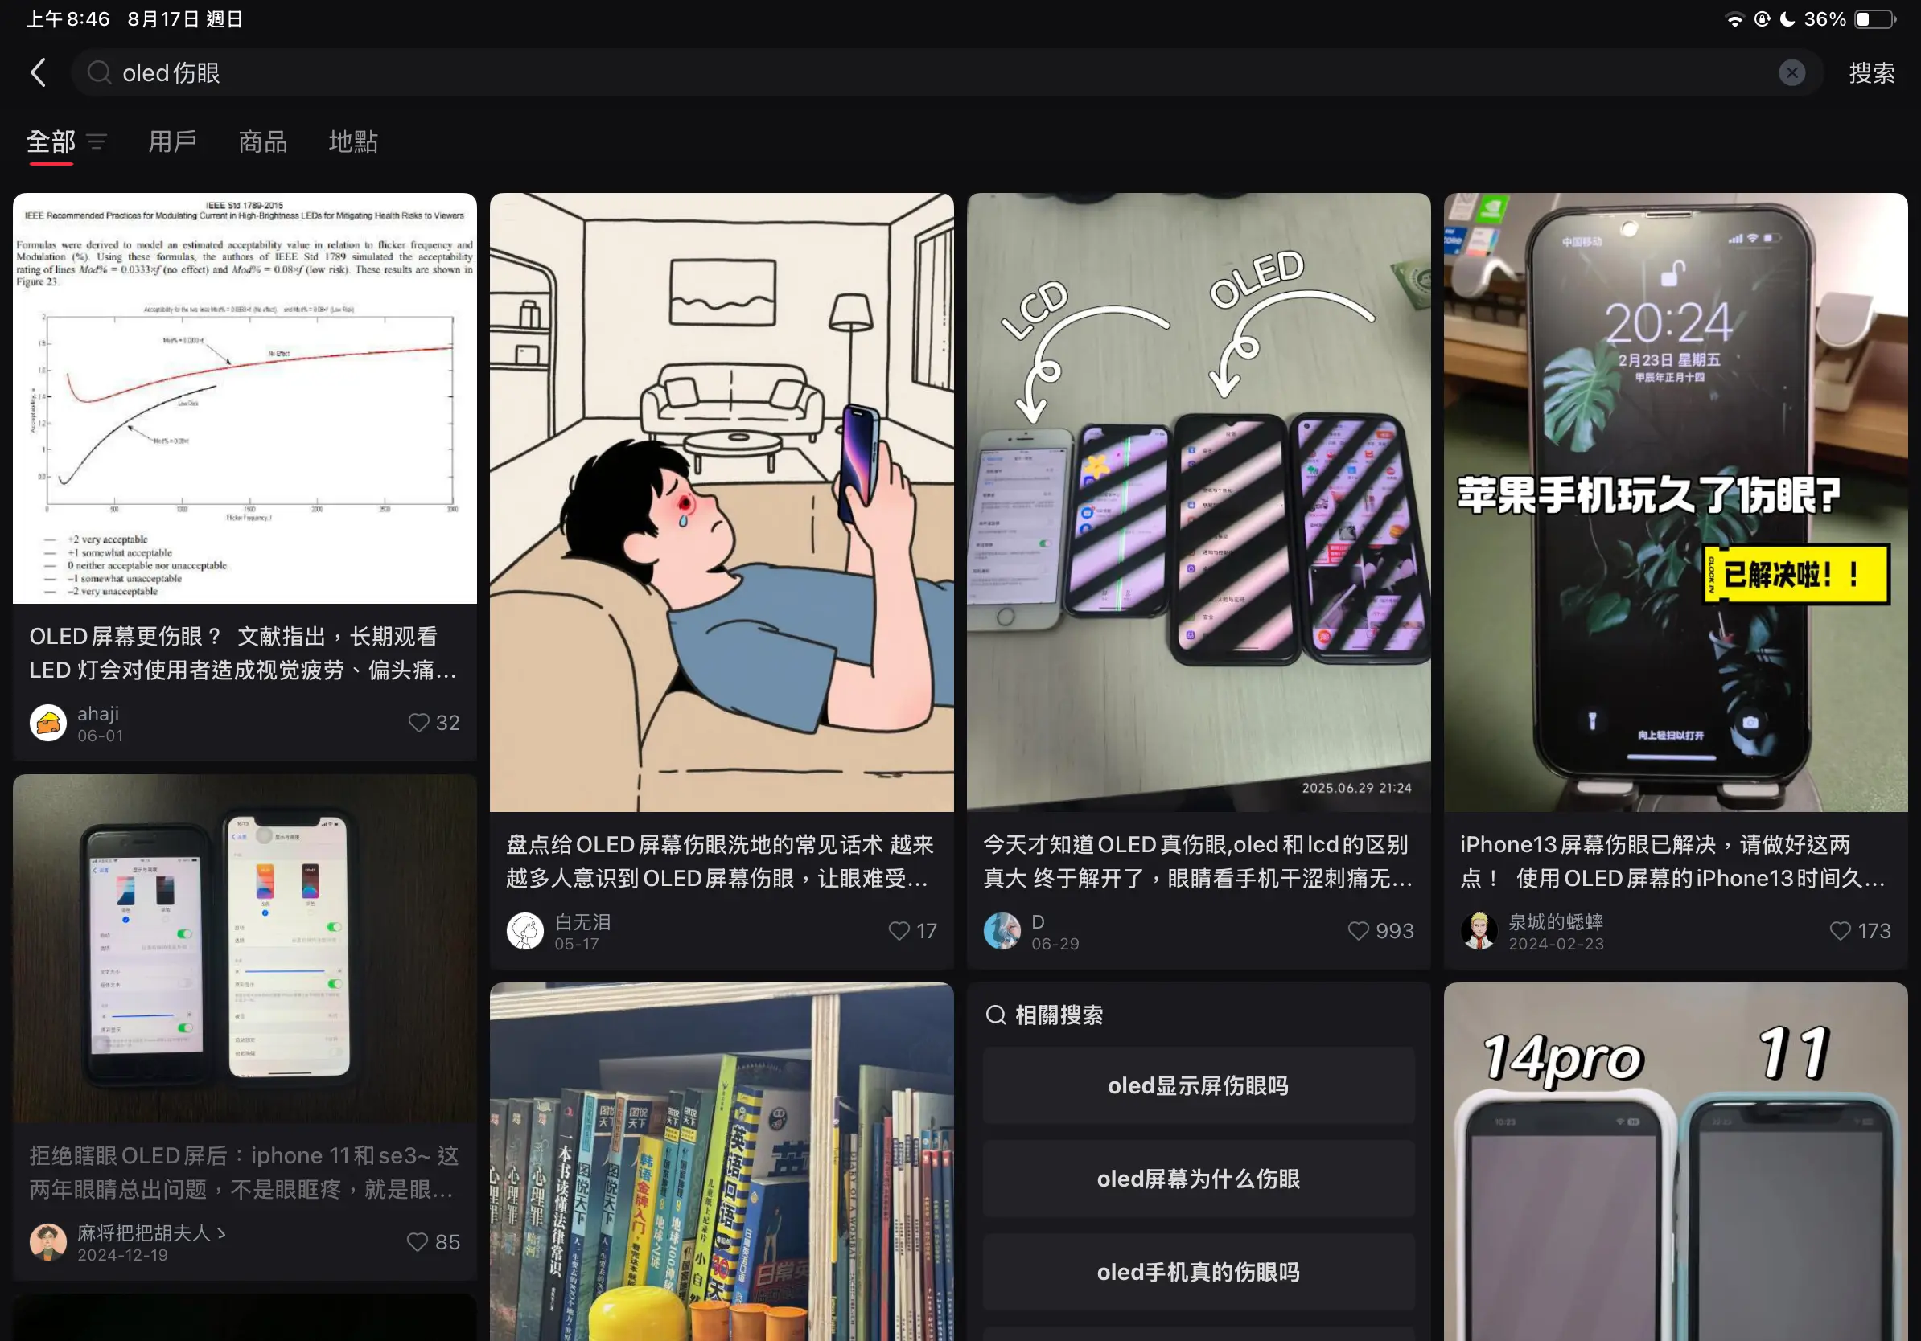The image size is (1921, 1341).
Task: Open user D's avatar
Action: click(1002, 930)
